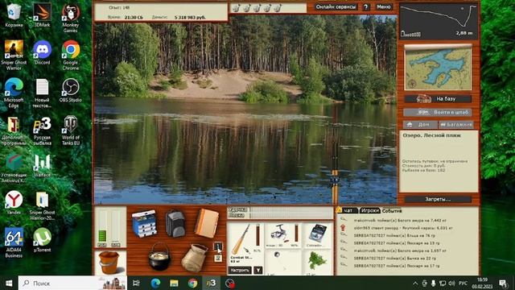Click the Войти в штаб button
The width and height of the screenshot is (515, 290).
point(438,112)
